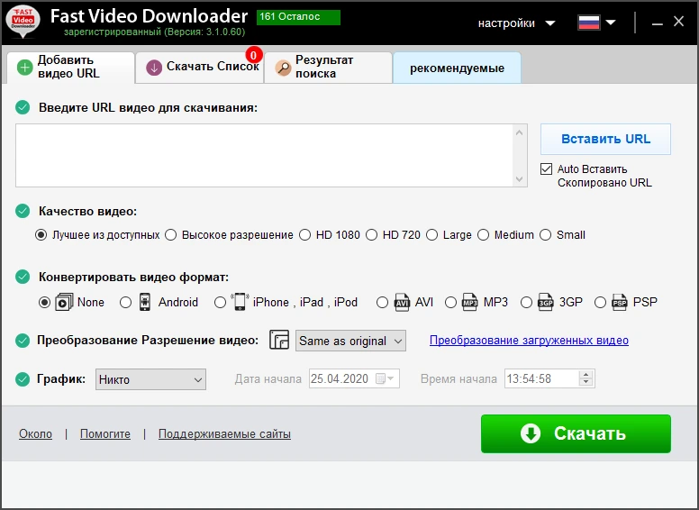
Task: Click the 3GP file format icon
Action: 545,302
